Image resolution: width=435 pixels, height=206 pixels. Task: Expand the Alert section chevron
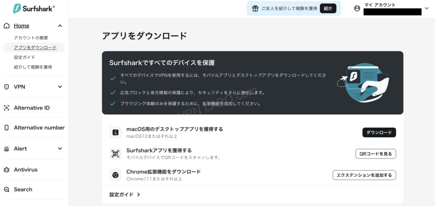tap(60, 149)
